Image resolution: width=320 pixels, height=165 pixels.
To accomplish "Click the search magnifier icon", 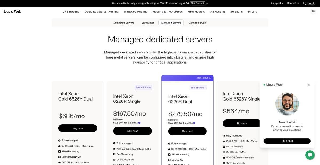I will [304, 3].
